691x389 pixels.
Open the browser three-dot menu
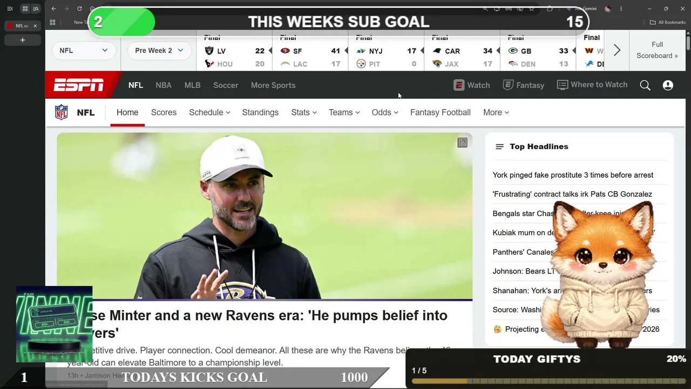pyautogui.click(x=621, y=9)
